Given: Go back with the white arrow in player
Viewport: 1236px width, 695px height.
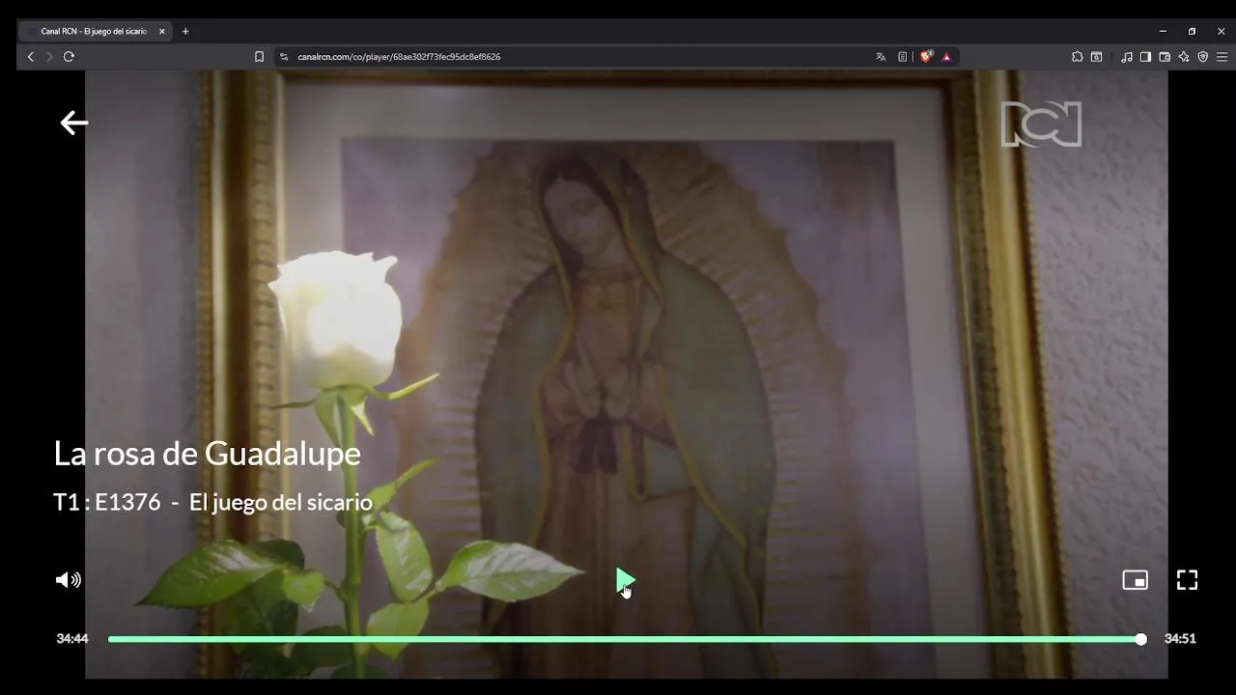Looking at the screenshot, I should (x=73, y=123).
